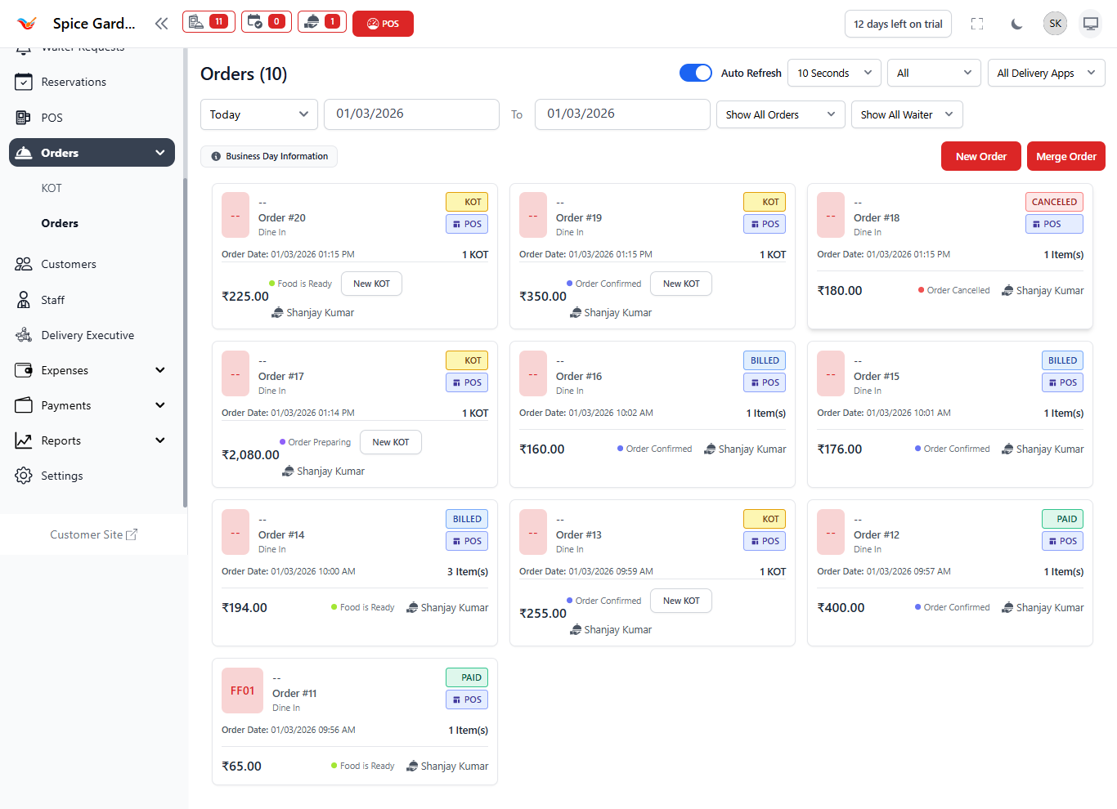Image resolution: width=1117 pixels, height=809 pixels.
Task: Open the reservations calendar notification icon
Action: tap(266, 23)
